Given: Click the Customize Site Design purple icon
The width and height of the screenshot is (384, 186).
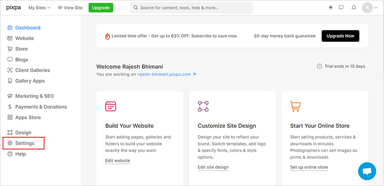Looking at the screenshot, I should point(203,106).
